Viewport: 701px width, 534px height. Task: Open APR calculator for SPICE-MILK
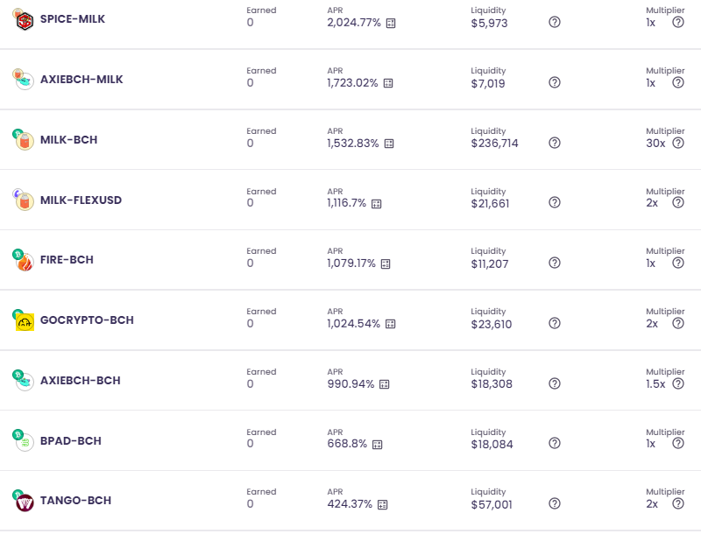[391, 24]
